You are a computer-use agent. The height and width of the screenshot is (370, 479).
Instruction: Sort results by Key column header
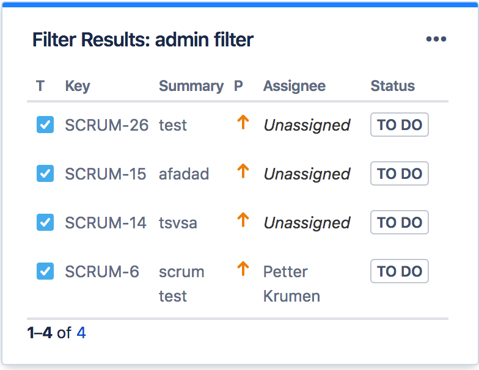coord(78,86)
